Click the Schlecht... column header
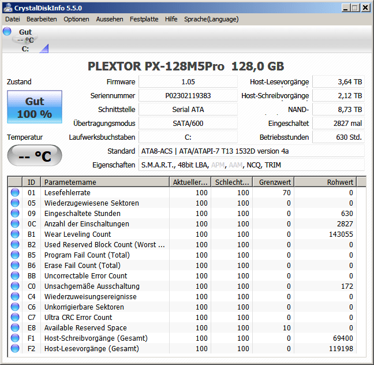 232,182
